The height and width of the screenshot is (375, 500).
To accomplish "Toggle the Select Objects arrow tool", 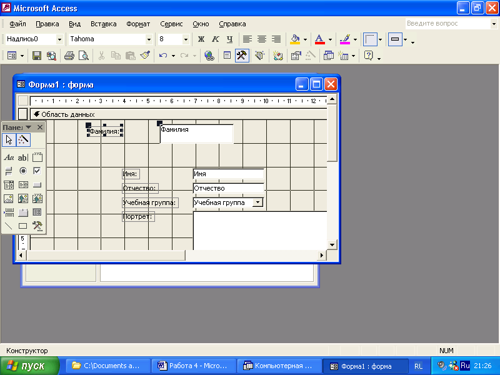I will pos(9,140).
